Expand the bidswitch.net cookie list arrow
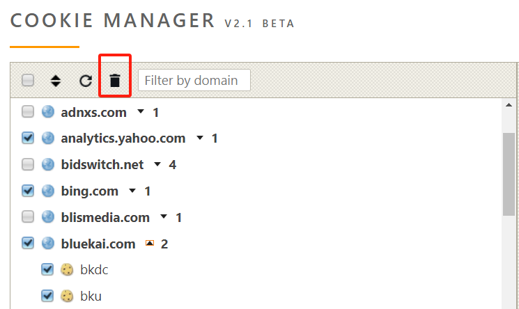 (157, 165)
